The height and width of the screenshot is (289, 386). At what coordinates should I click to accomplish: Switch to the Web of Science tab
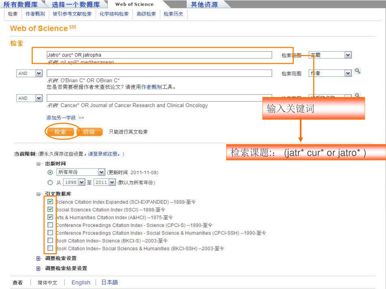tap(135, 4)
